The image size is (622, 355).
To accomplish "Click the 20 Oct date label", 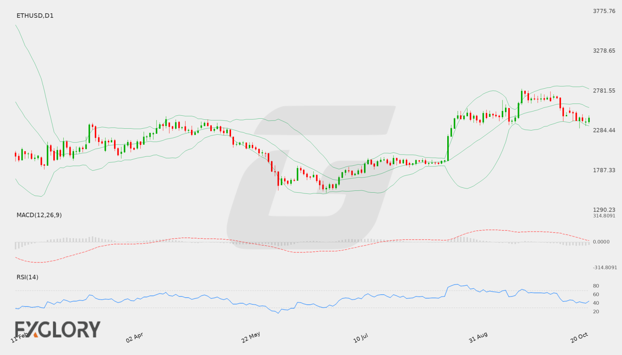I will (x=579, y=337).
